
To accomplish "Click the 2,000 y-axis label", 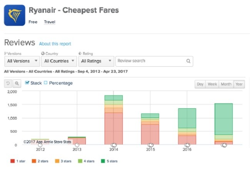I will coord(12,92).
